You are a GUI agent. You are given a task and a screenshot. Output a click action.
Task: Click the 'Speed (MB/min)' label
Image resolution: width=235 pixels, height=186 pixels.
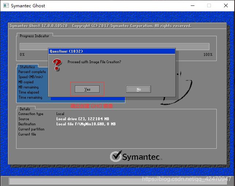[x=31, y=77]
